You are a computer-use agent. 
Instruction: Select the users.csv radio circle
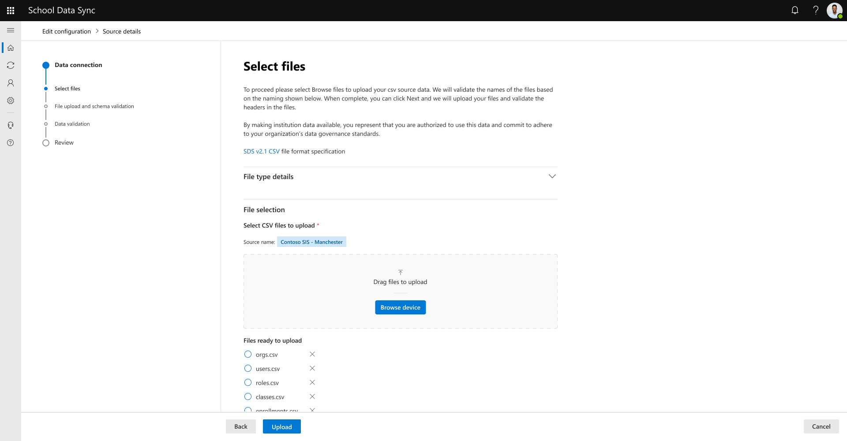248,368
